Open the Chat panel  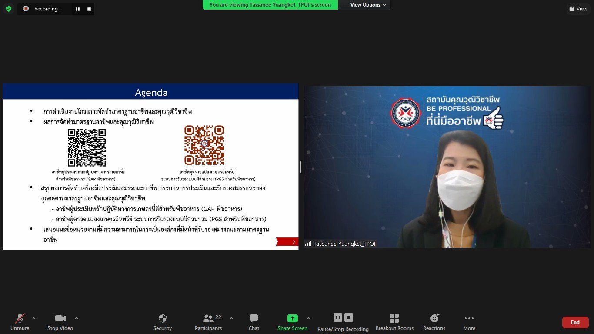point(254,322)
